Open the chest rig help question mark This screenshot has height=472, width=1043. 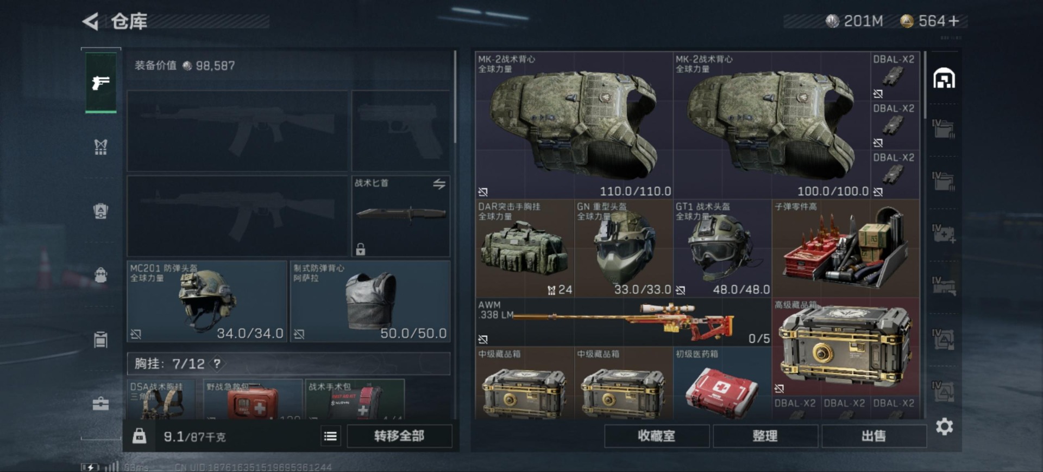[x=217, y=363]
